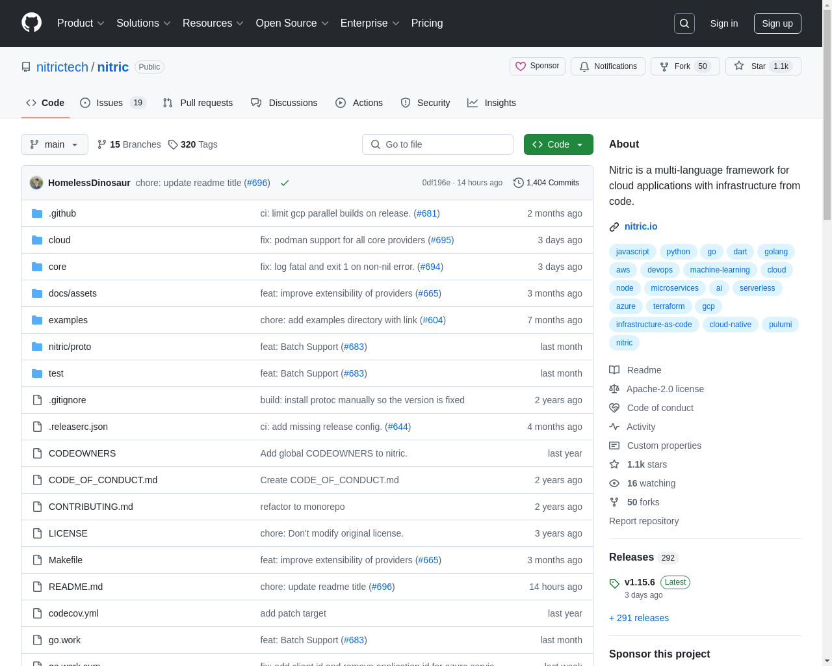Image resolution: width=832 pixels, height=666 pixels.
Task: Open the CODEOWNERS file
Action: pos(82,453)
